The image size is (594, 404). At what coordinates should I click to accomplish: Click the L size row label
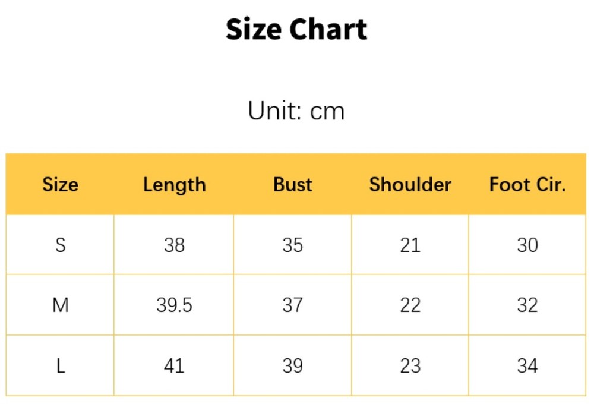click(61, 366)
